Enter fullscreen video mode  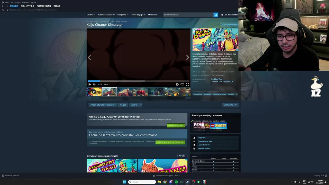click(187, 84)
